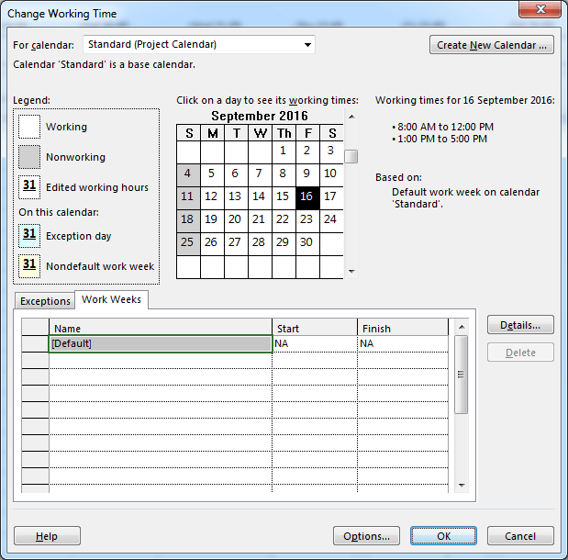Image resolution: width=568 pixels, height=560 pixels.
Task: Open Help for this dialog
Action: coord(47,536)
